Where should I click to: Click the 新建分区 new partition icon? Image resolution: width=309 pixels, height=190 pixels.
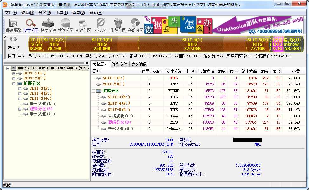[83, 26]
